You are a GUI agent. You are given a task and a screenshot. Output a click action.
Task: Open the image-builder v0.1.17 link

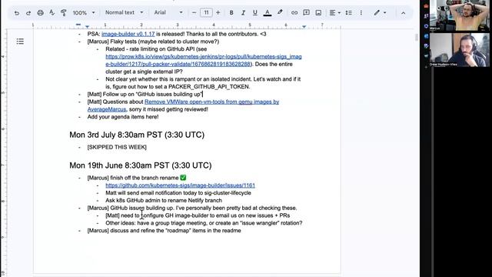click(128, 34)
